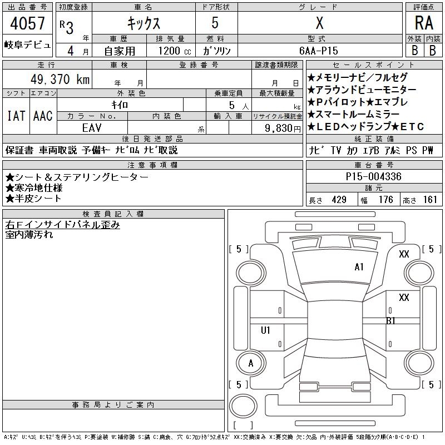This screenshot has width=445, height=445.
Task: Select the 注意事項欄 header
Action: (x=152, y=165)
